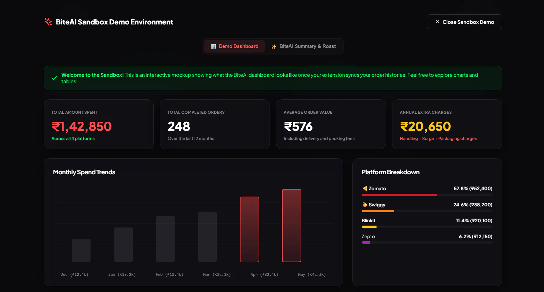Click the ₹1,42,850 total amount value
Screen dimensions: 544x292
coord(82,126)
